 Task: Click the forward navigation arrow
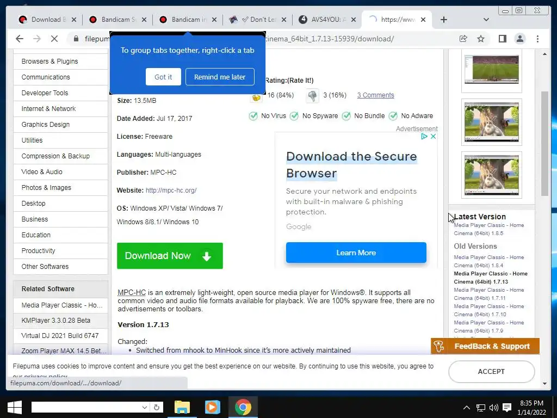click(37, 39)
